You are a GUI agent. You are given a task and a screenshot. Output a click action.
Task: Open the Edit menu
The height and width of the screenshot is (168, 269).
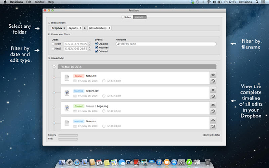(29, 2)
